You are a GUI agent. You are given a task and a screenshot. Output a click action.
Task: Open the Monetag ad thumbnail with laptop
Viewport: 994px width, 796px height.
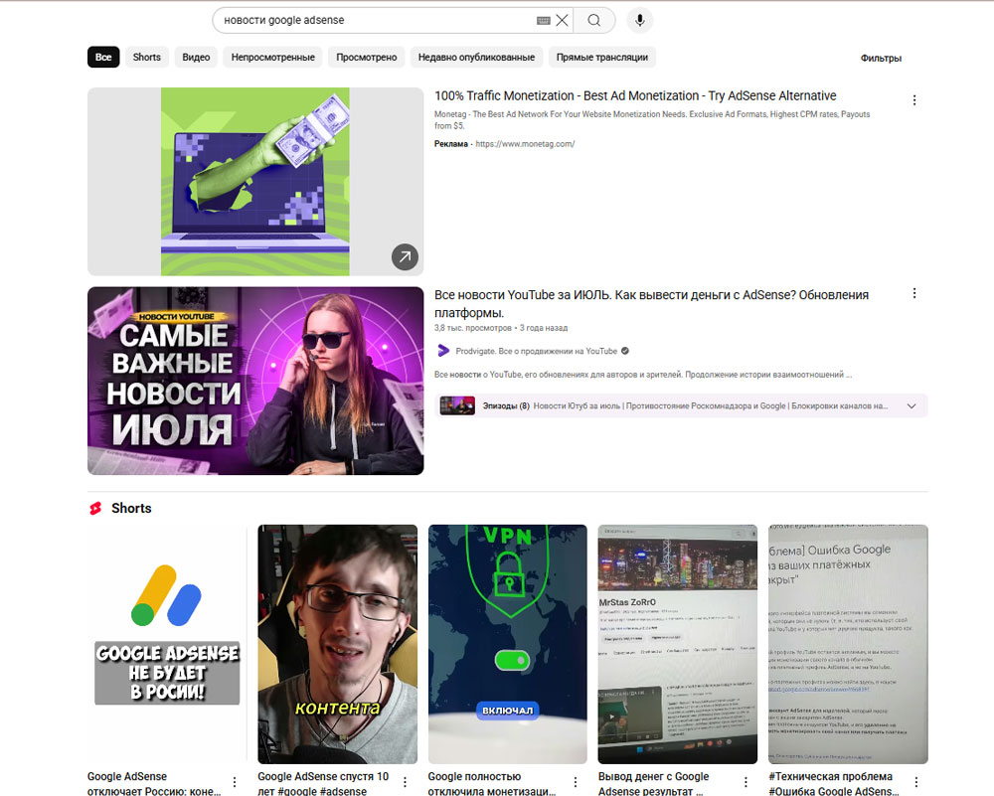click(x=255, y=181)
